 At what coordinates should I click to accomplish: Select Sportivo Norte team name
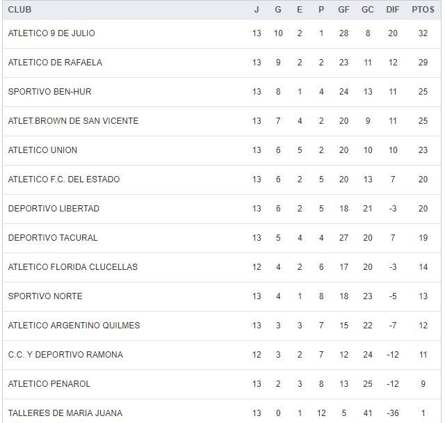(45, 296)
